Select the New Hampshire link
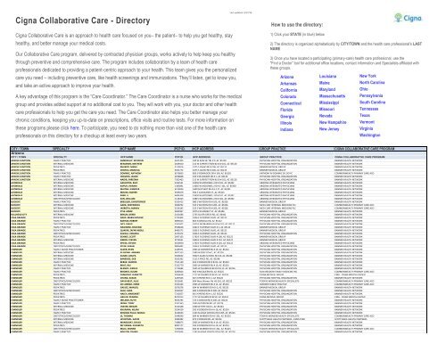Viewport: 446px width, 344px height. pos(333,122)
